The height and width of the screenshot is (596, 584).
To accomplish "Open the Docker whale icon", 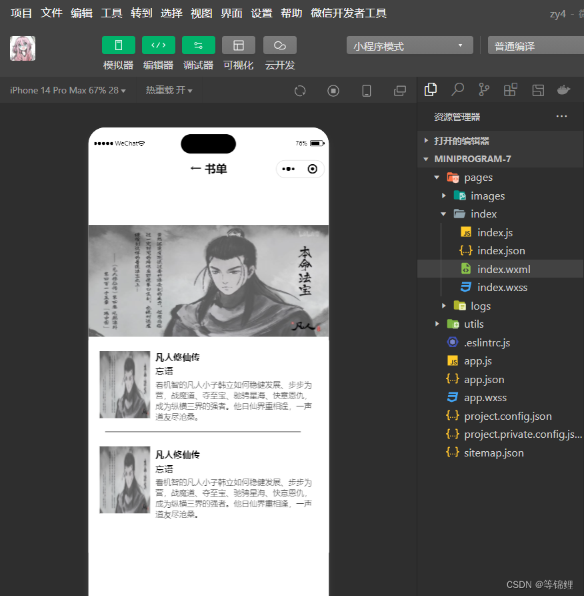I will click(563, 89).
